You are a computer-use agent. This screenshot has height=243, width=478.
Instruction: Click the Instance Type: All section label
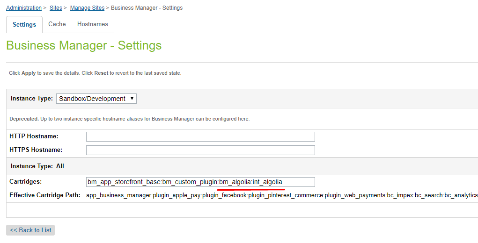pos(37,166)
